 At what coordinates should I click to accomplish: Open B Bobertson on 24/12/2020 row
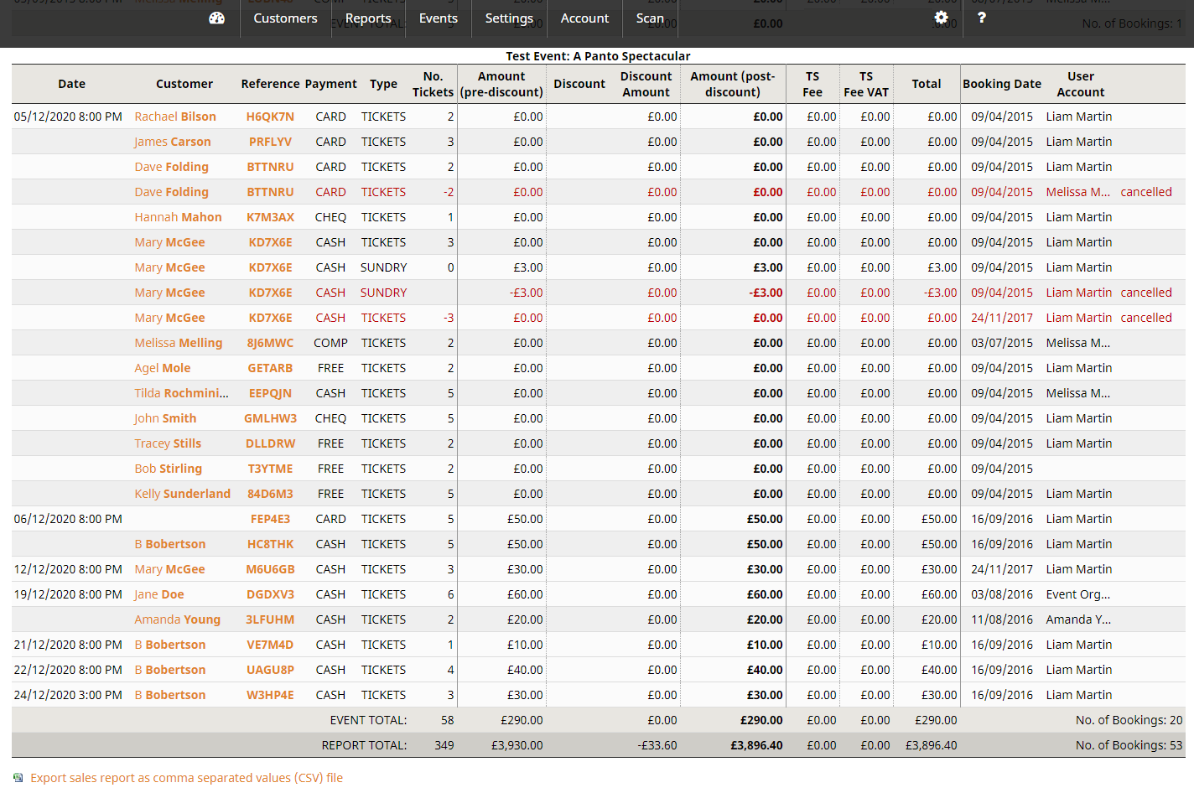click(170, 695)
